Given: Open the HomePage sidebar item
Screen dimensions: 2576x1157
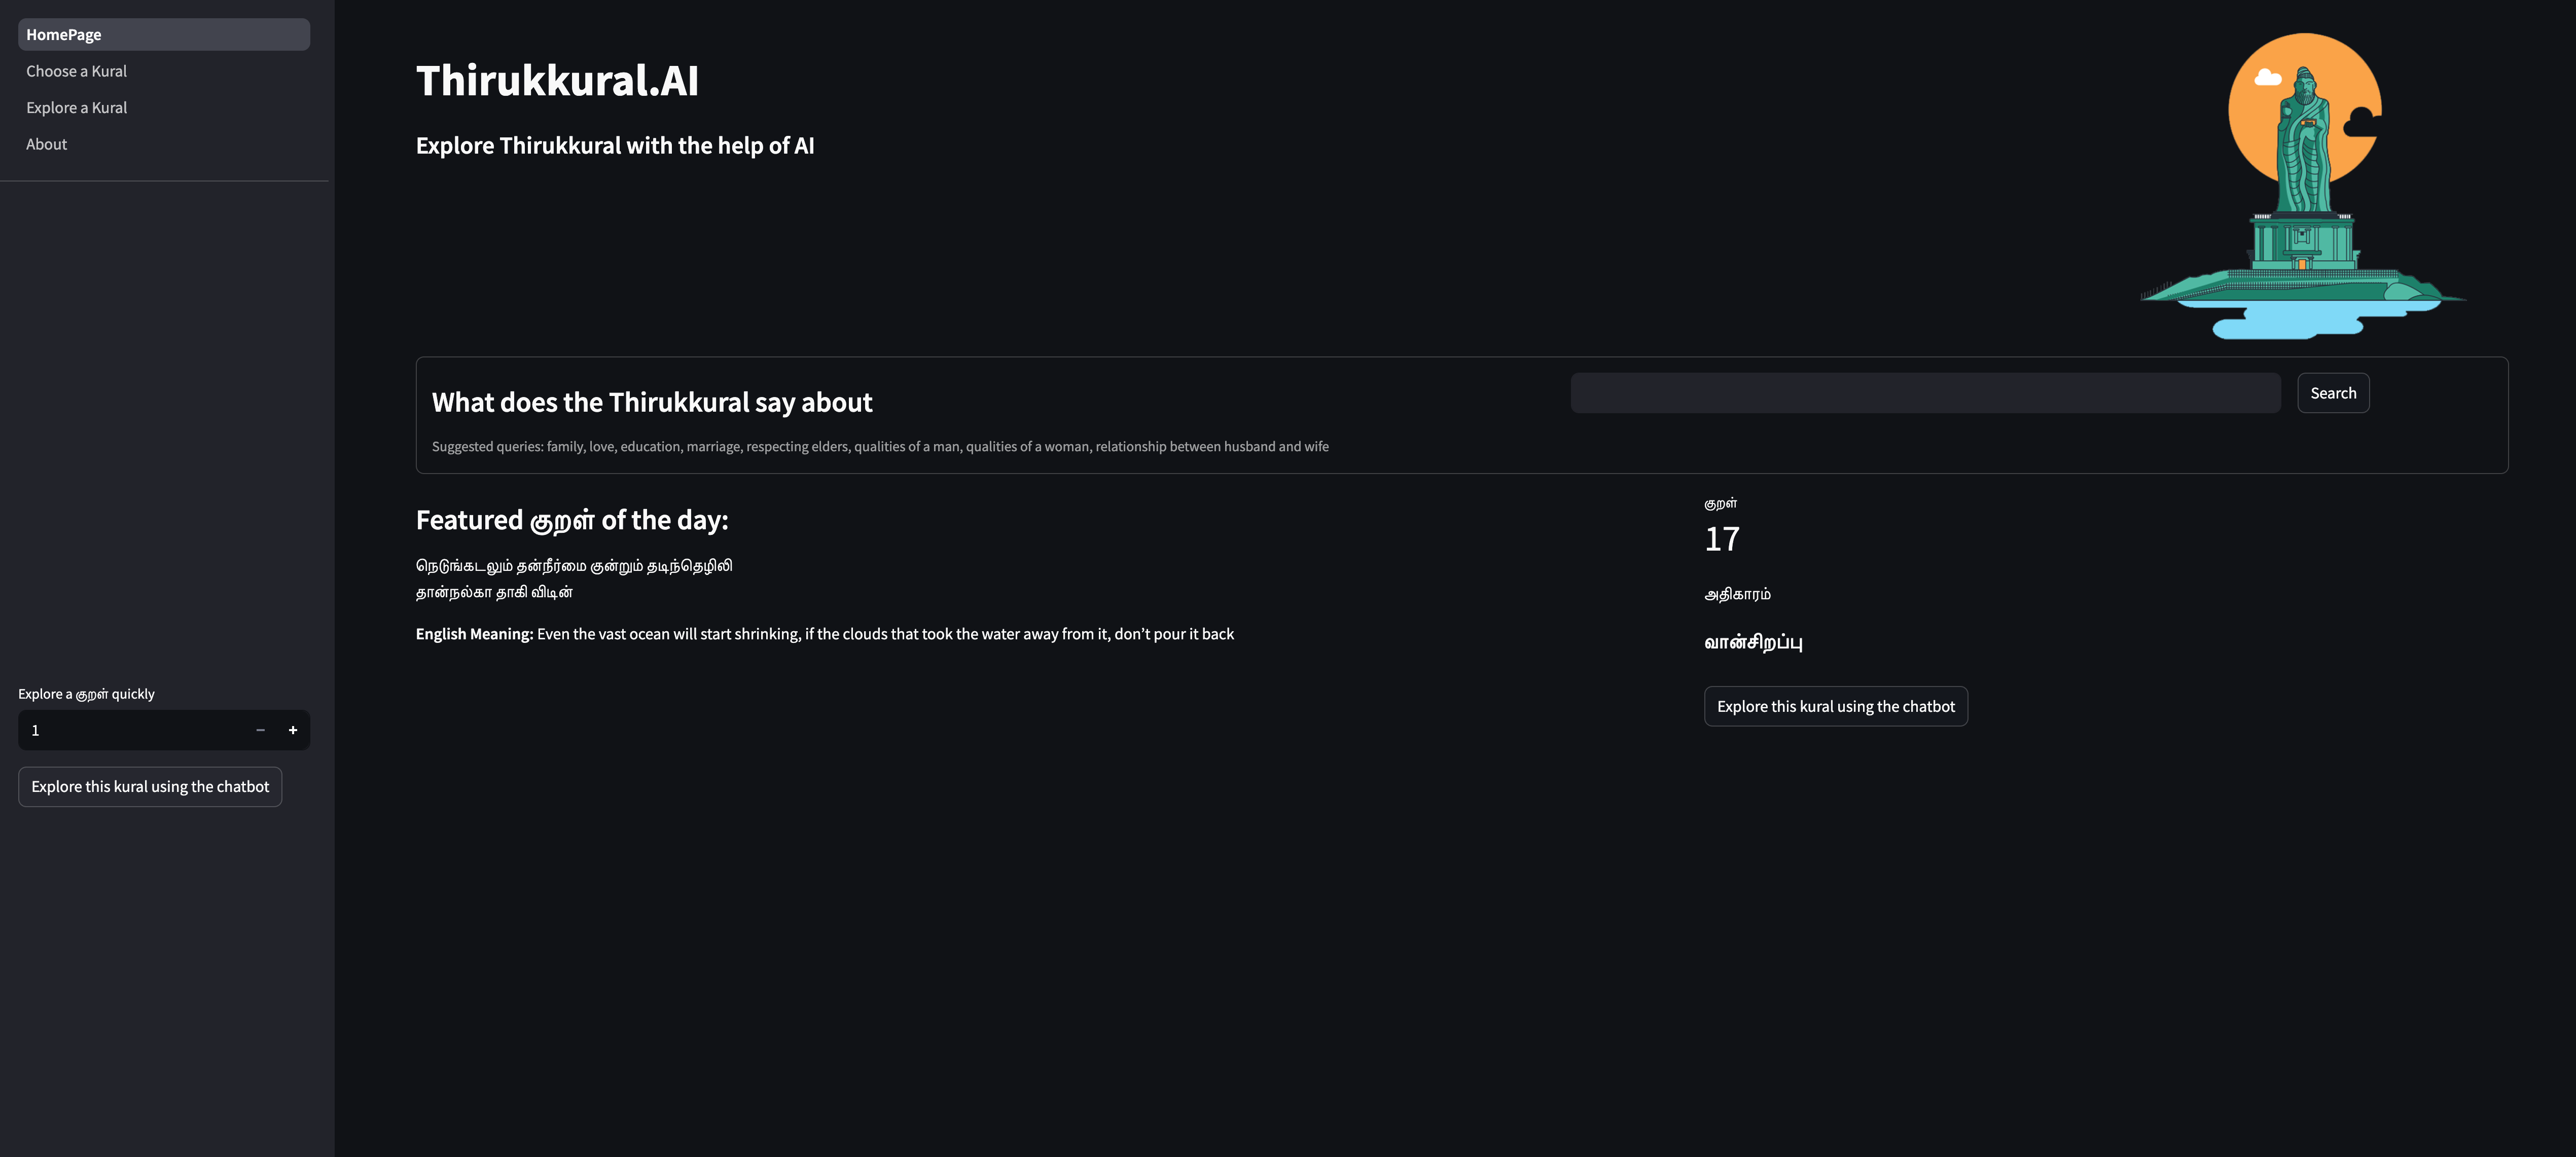Looking at the screenshot, I should (164, 34).
